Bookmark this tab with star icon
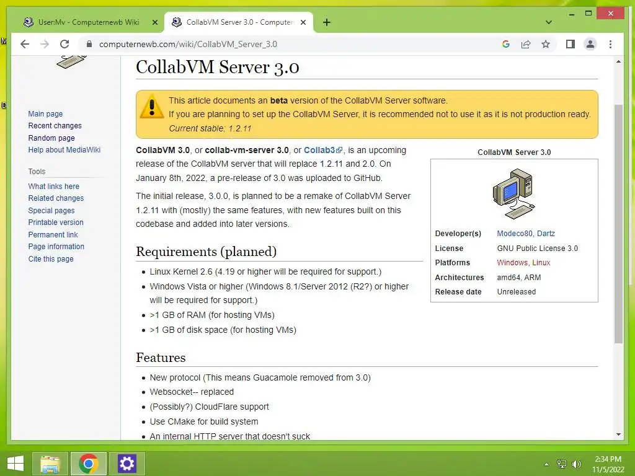The height and width of the screenshot is (476, 635). coord(546,44)
